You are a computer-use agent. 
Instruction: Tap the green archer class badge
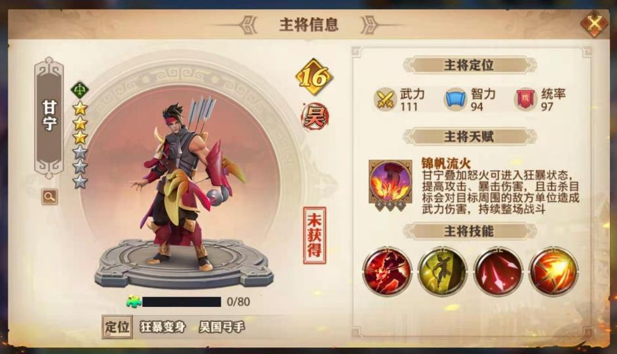point(79,90)
